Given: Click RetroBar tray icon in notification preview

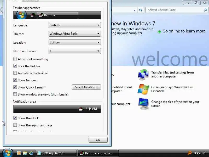Looking at the screenshot, I should tap(81, 109).
